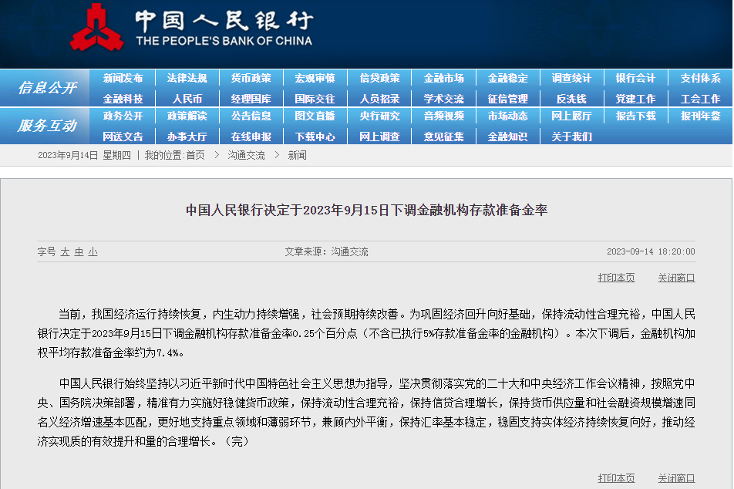Open 金融稳定 menu entry

click(508, 78)
